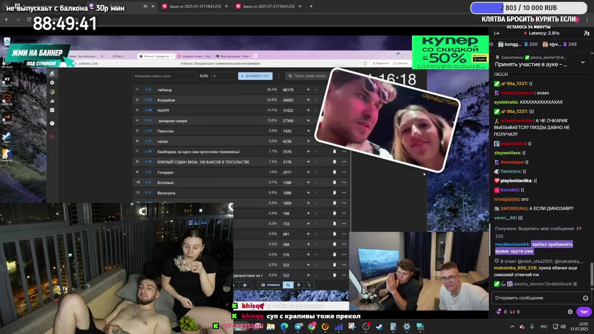Focus the Название нового лота field
594x334 pixels.
point(164,76)
